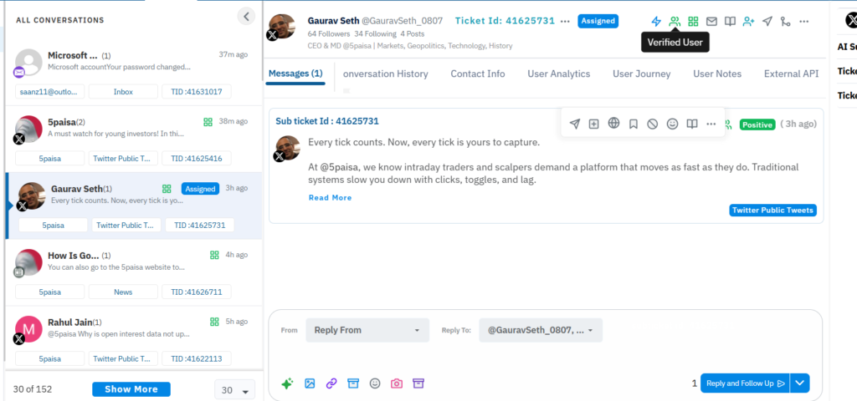Bookmark the message using the bookmark icon
Image resolution: width=857 pixels, height=401 pixels.
(634, 124)
